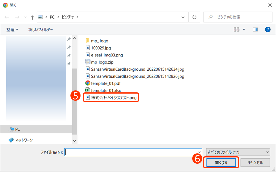Open the Help question mark icon
This screenshot has height=172, width=276.
[x=267, y=29]
